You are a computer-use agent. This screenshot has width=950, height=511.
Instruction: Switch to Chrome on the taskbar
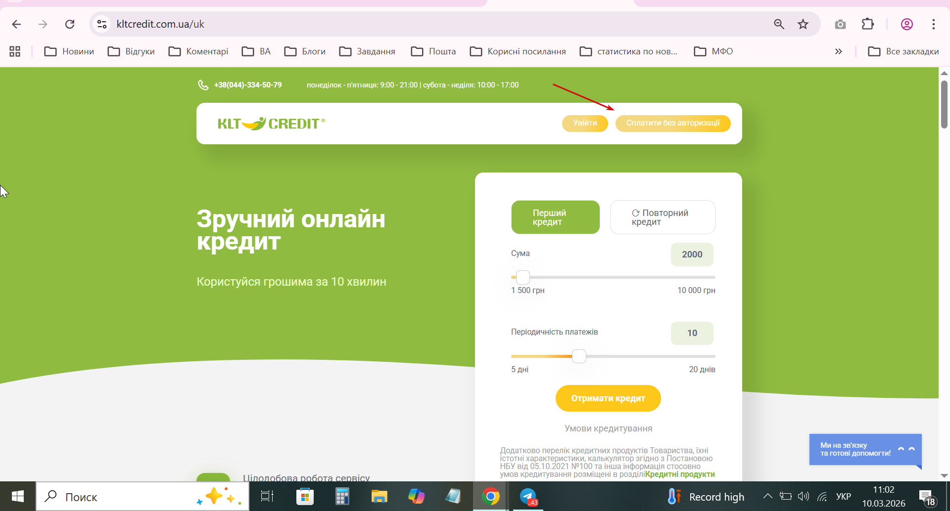click(x=490, y=496)
